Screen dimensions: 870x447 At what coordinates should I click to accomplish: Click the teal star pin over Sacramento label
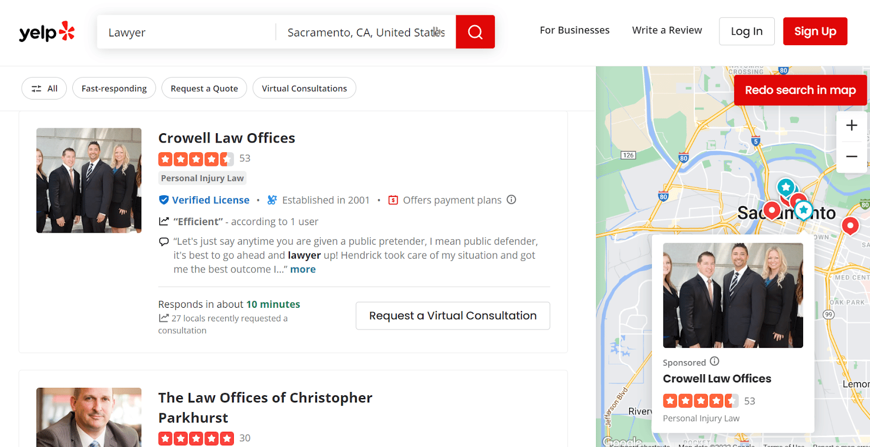pyautogui.click(x=804, y=211)
